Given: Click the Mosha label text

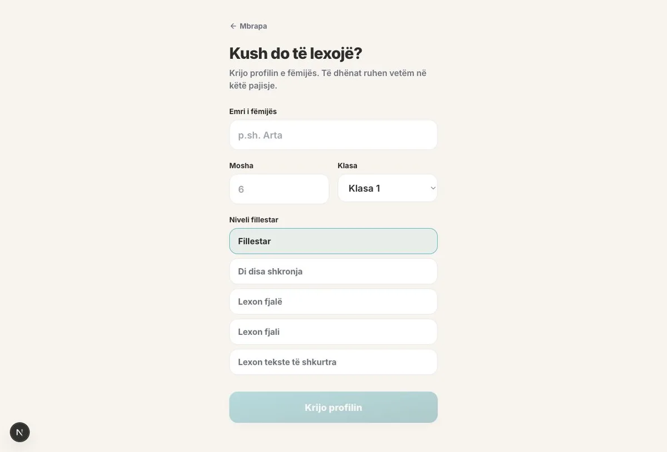Looking at the screenshot, I should pos(241,165).
